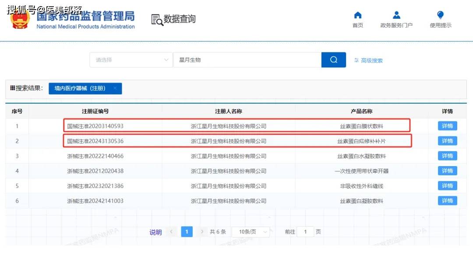Click the 数据查询 document search icon
The width and height of the screenshot is (473, 257).
pyautogui.click(x=157, y=20)
